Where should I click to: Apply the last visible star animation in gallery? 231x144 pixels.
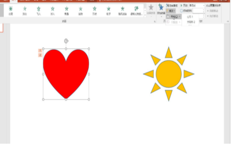click(x=136, y=10)
